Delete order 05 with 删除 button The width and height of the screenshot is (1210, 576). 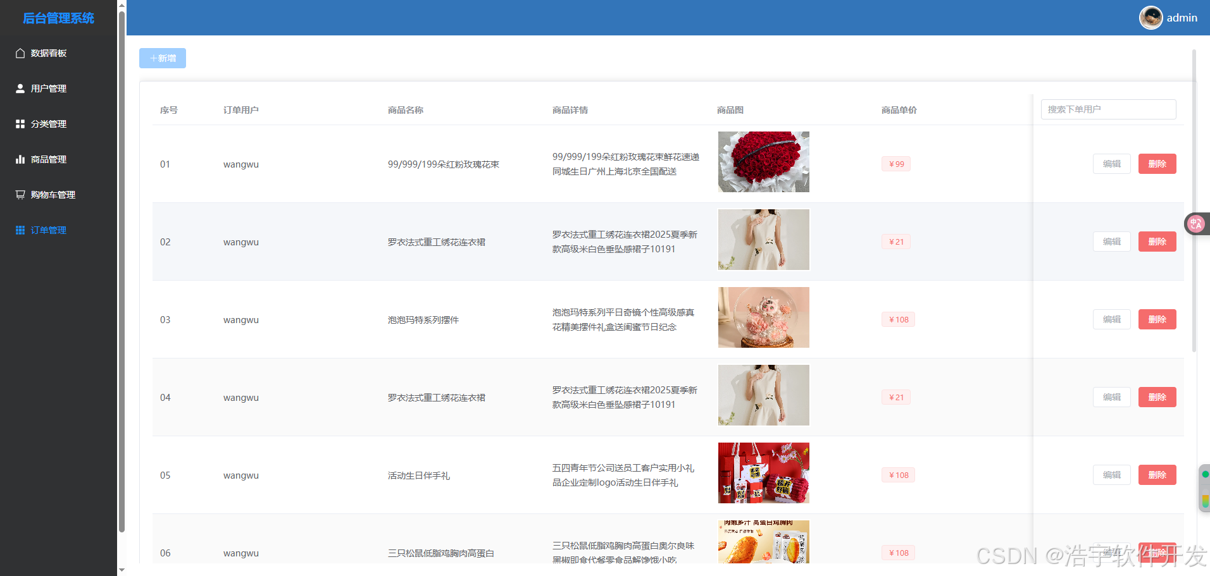[1157, 475]
